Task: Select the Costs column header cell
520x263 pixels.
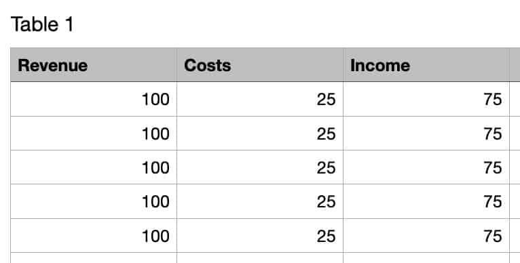Action: pos(260,65)
